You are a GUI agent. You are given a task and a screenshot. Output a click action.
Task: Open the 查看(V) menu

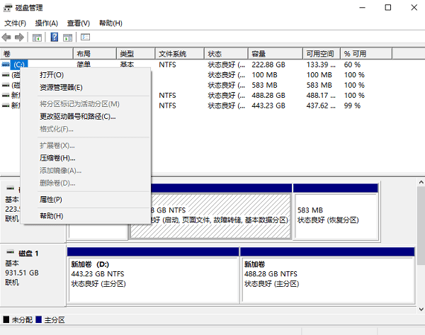78,23
